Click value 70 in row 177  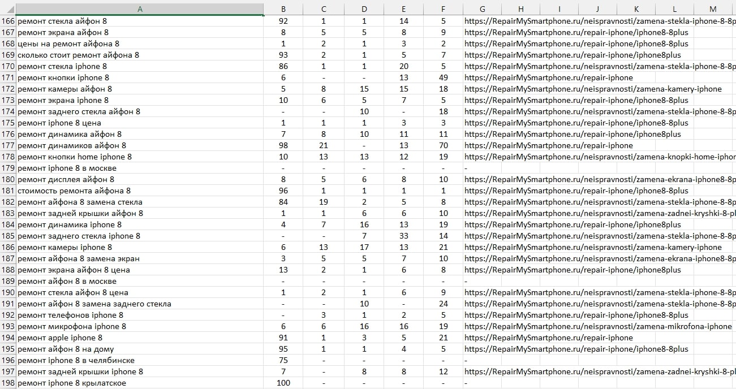pyautogui.click(x=443, y=145)
